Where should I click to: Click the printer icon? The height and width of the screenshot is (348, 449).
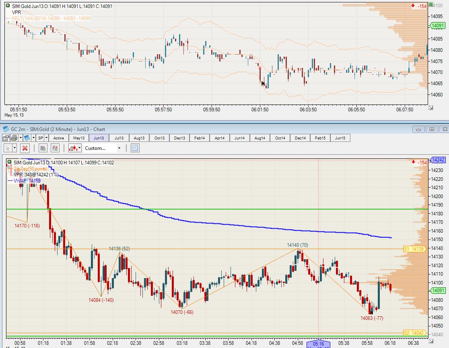(14, 138)
